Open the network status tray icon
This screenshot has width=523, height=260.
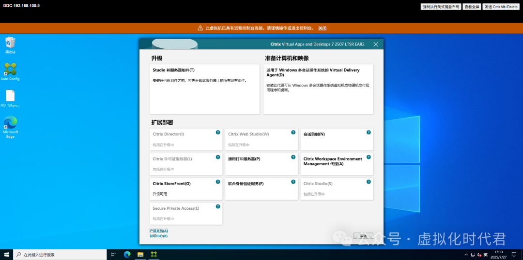[473, 255]
